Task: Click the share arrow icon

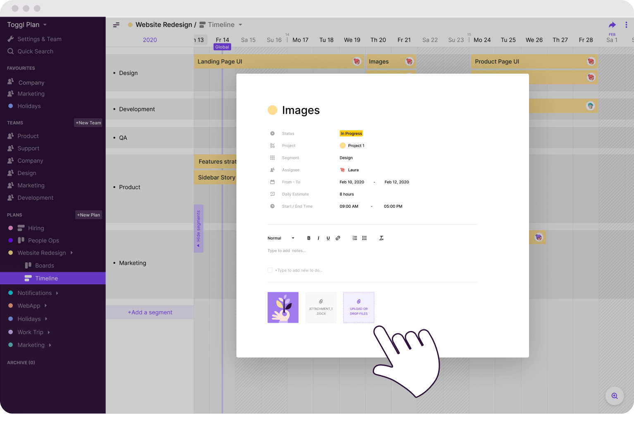Action: (x=612, y=25)
